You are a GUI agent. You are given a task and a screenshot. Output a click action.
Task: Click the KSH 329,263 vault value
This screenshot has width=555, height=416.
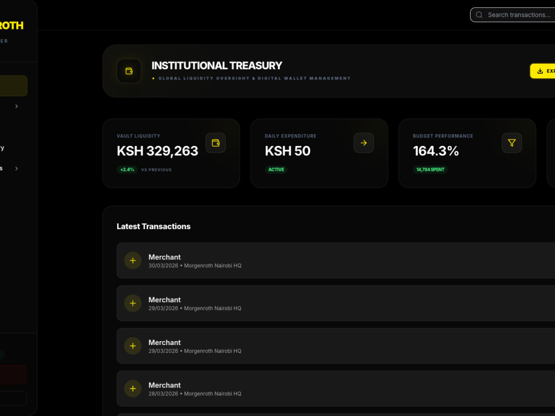158,151
